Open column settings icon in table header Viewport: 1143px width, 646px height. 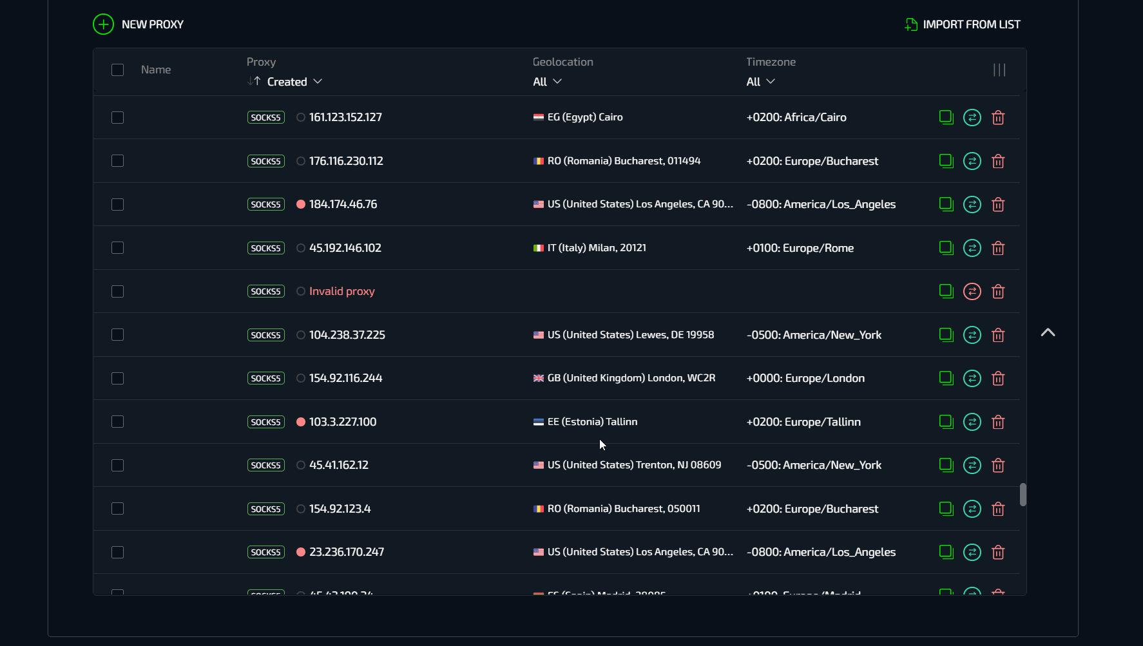tap(999, 70)
